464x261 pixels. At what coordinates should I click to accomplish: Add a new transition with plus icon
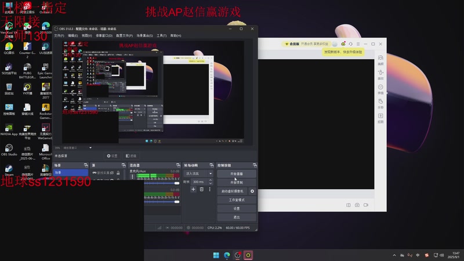point(193,190)
